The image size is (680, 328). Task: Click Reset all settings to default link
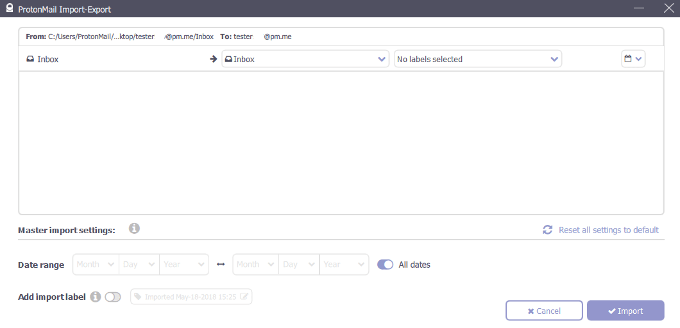point(608,229)
